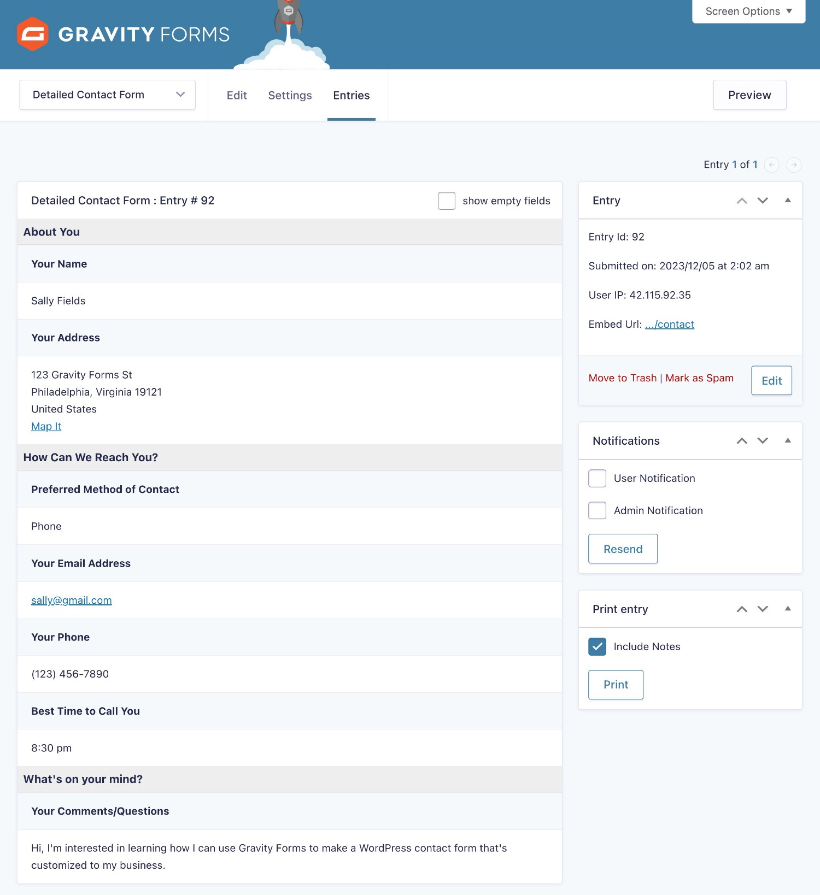This screenshot has width=820, height=895.
Task: Select the name Sally Fields
Action: [x=58, y=301]
